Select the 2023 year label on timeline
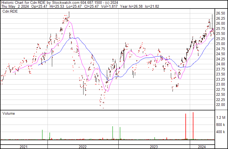The height and width of the screenshot is (149, 228). tap(154, 147)
